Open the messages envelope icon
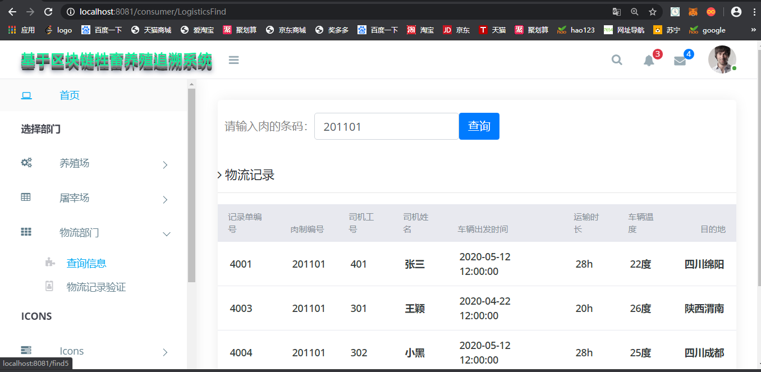The height and width of the screenshot is (372, 761). [680, 61]
